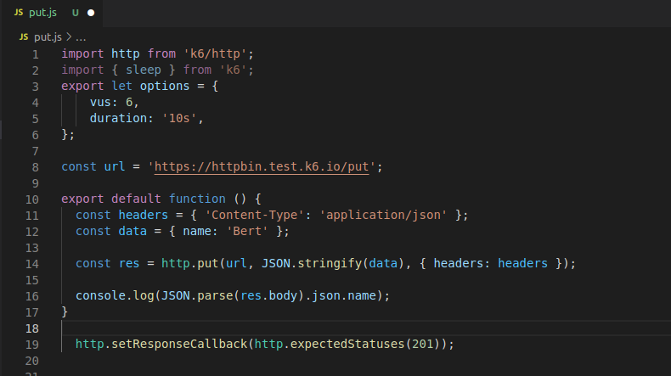Click expectedStatuses on line 19
Screen dimensions: 671x376
347,344
